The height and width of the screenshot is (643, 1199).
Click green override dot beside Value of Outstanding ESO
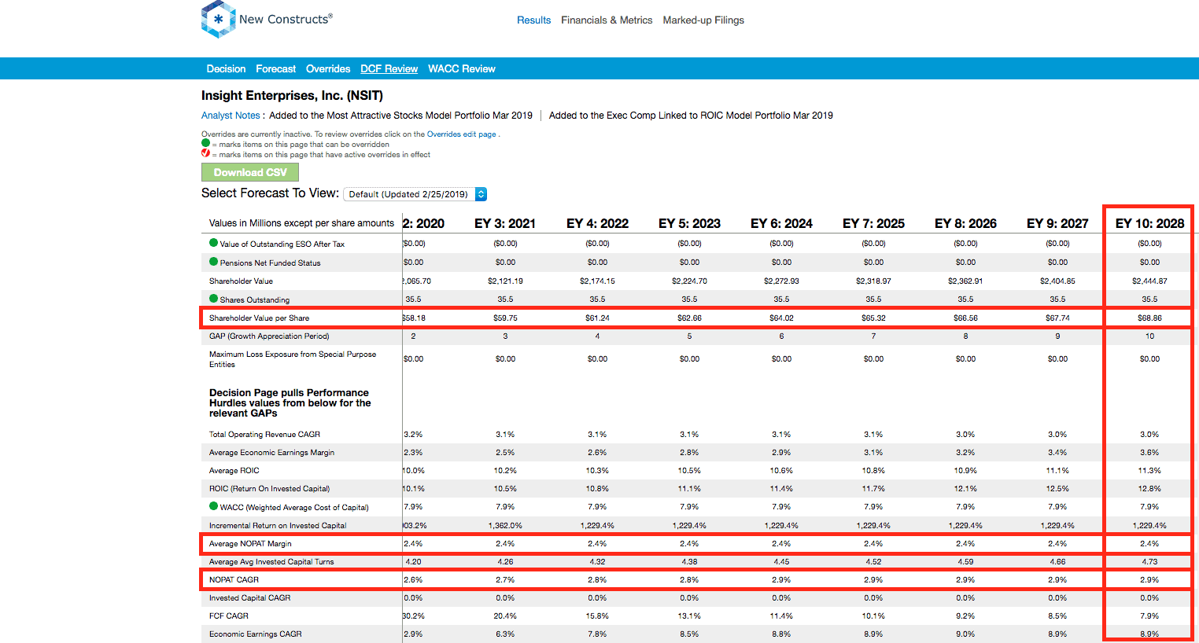click(x=213, y=243)
